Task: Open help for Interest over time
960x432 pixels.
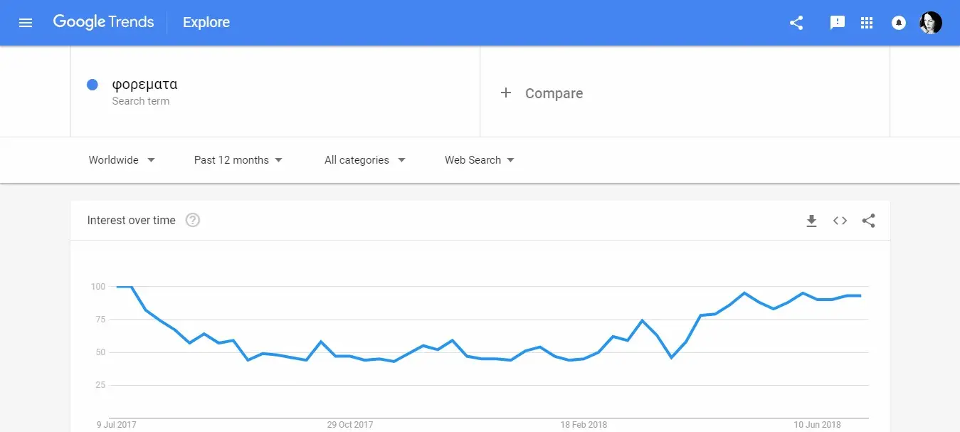Action: click(x=193, y=220)
